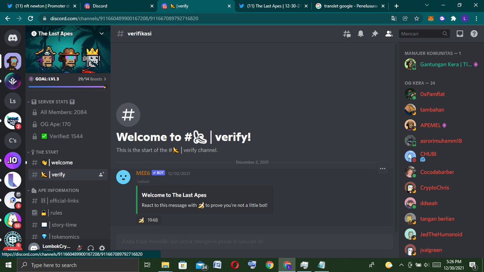Open message more options ellipsis button

[x=382, y=168]
